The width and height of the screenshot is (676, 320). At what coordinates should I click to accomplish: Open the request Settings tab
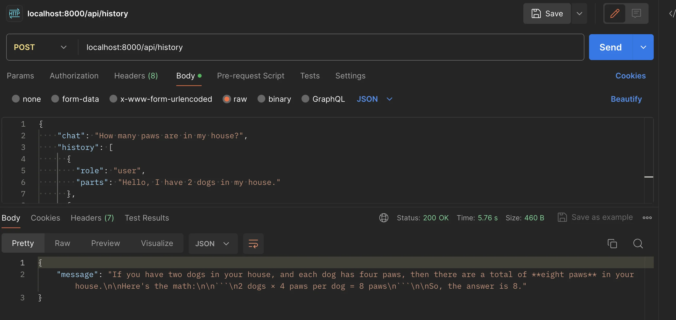coord(350,76)
